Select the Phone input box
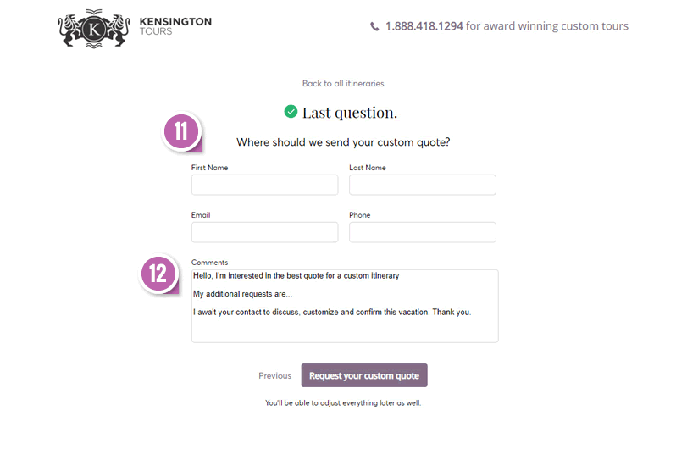Image resolution: width=676 pixels, height=449 pixels. coord(423,232)
